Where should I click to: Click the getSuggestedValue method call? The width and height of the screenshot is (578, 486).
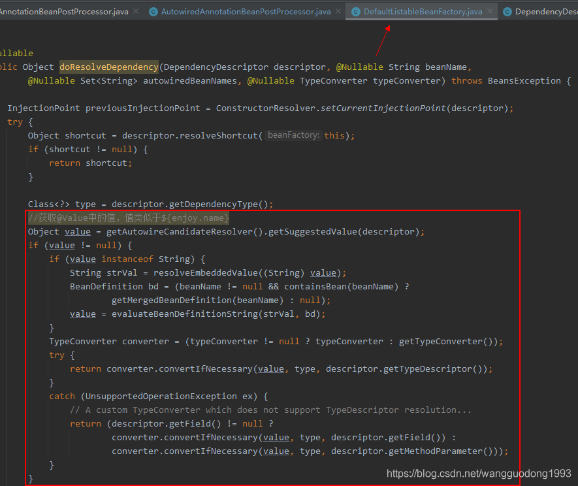click(313, 232)
